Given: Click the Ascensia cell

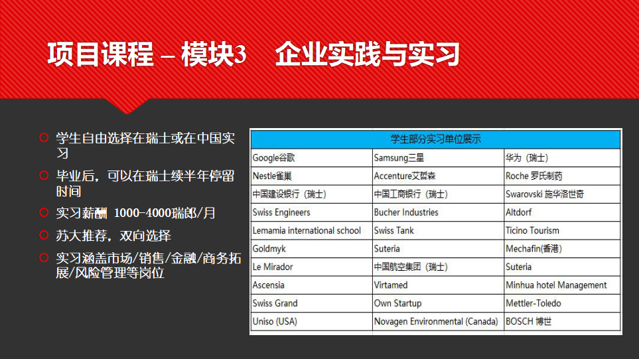Looking at the screenshot, I should coord(312,285).
